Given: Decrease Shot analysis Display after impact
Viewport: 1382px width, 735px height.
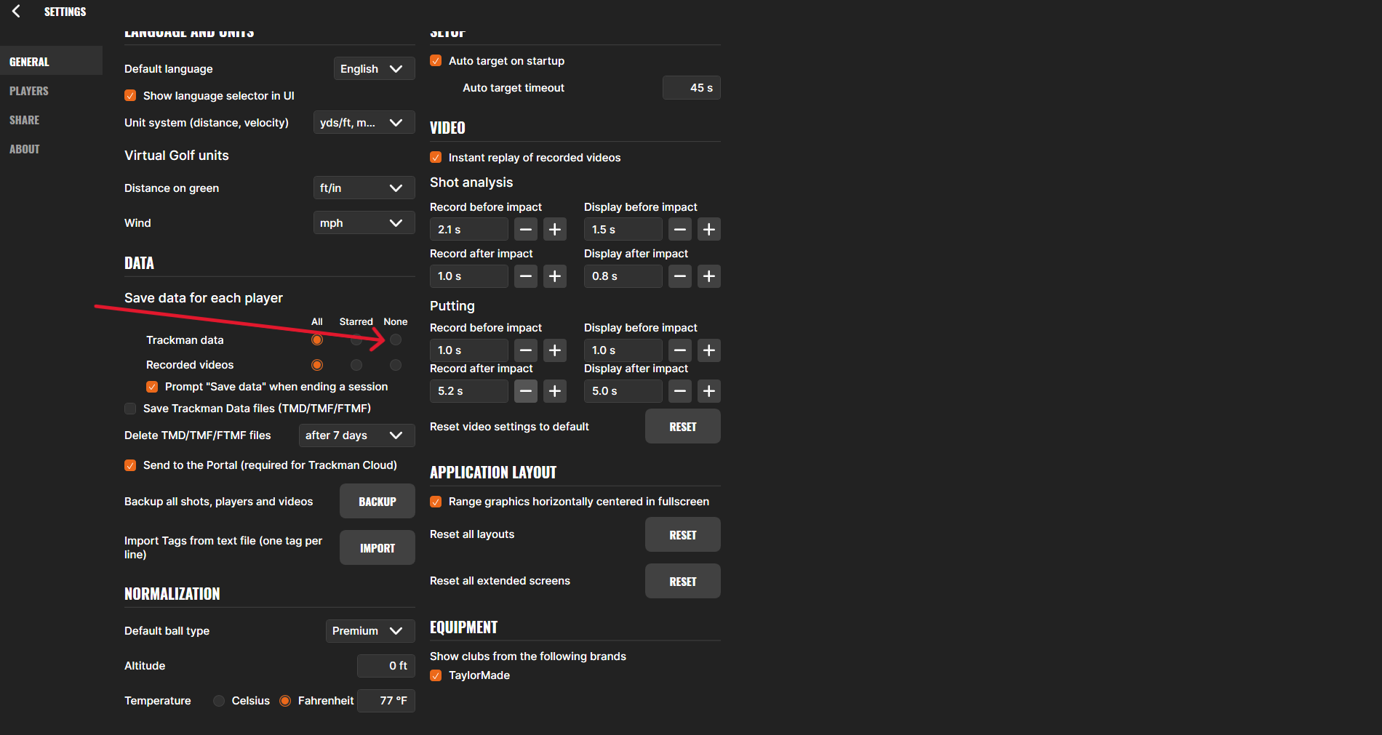Looking at the screenshot, I should click(680, 276).
